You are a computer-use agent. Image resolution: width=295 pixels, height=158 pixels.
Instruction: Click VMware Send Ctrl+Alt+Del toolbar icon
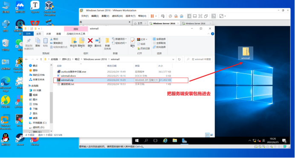click(163, 16)
